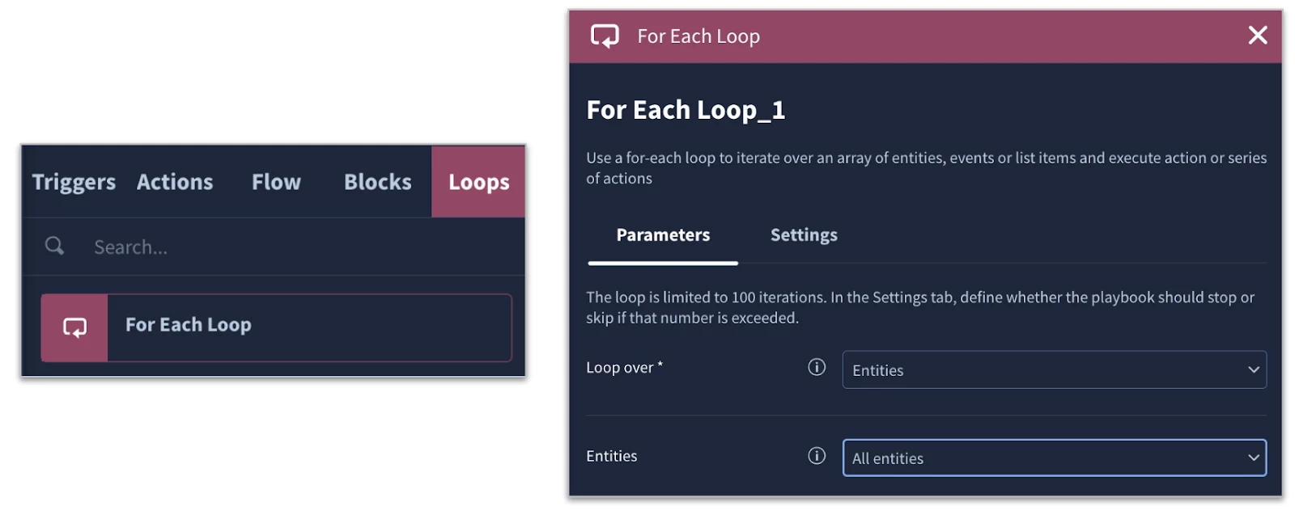Click the For Each Loop_1 title
1295x515 pixels.
point(686,110)
